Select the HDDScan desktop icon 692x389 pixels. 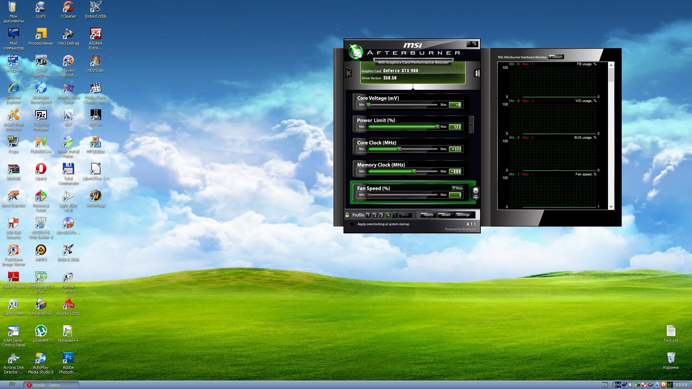pyautogui.click(x=96, y=64)
